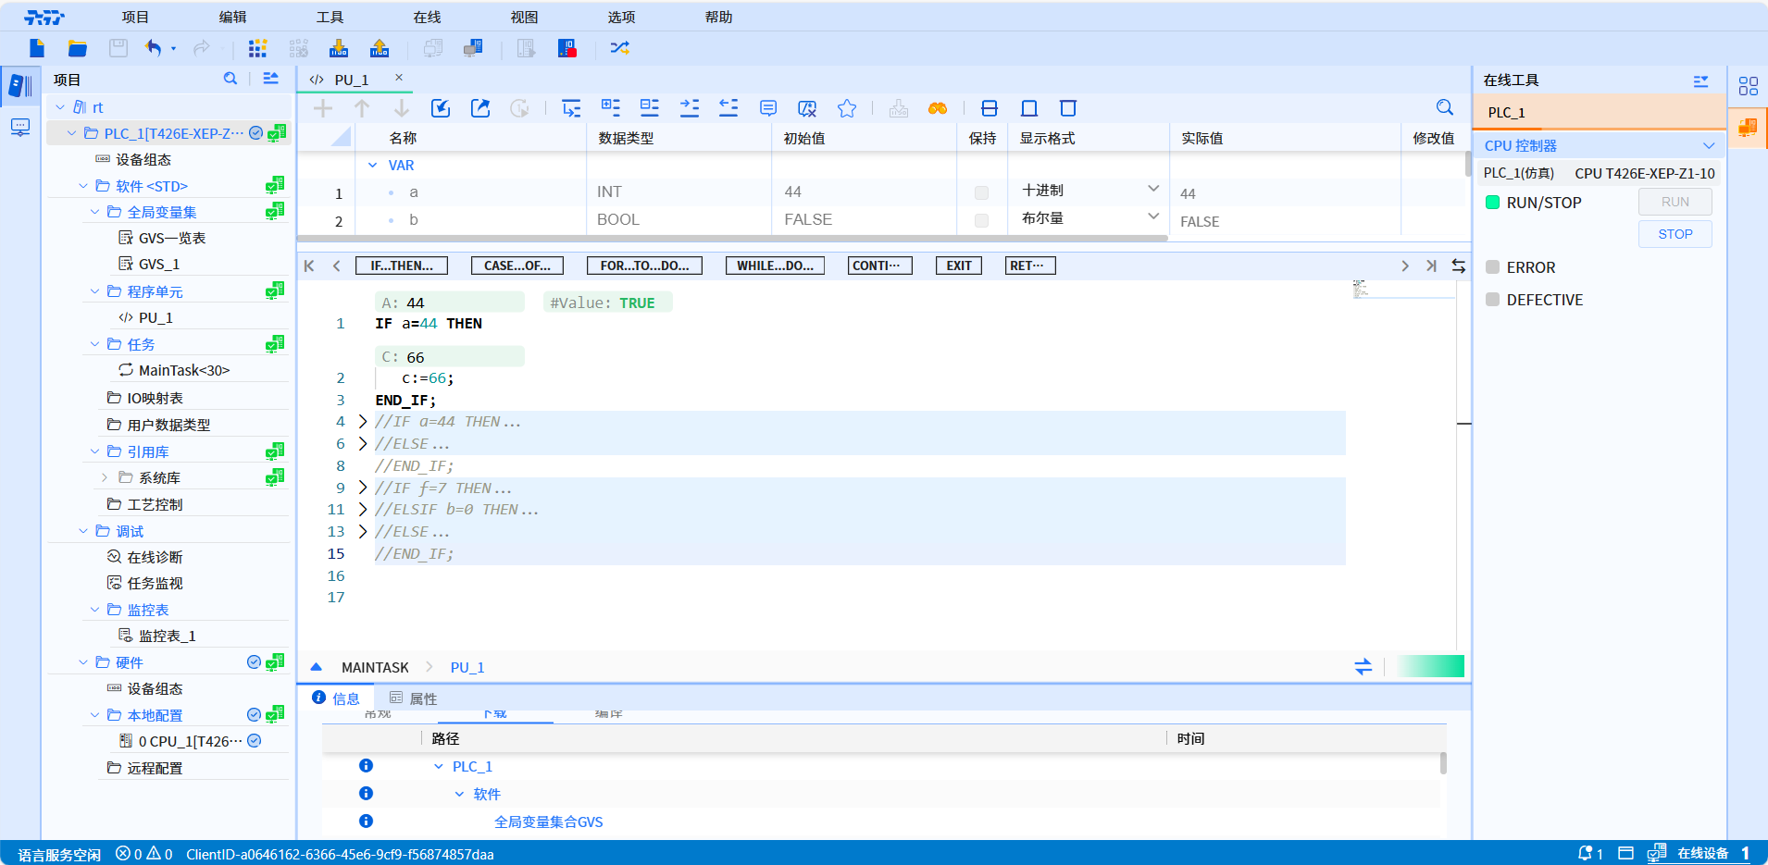This screenshot has width=1768, height=865.
Task: Open the 在线 menu
Action: tap(427, 17)
